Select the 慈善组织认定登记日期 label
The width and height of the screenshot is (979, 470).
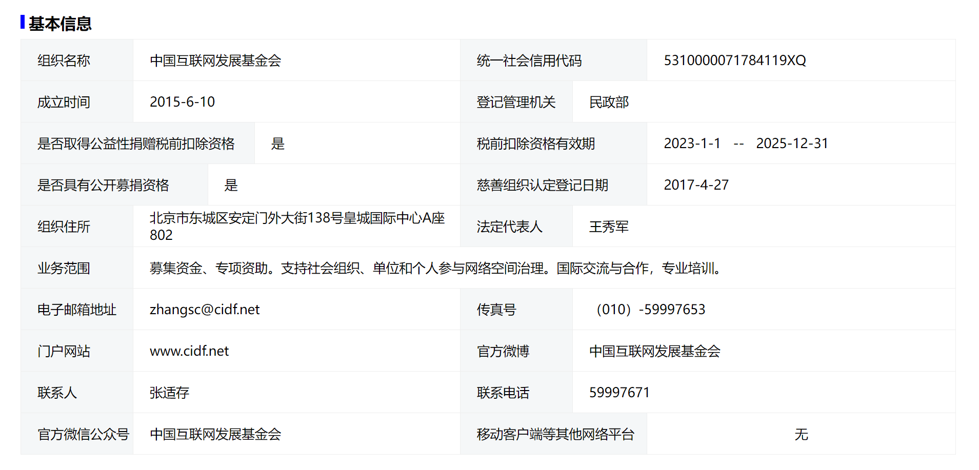[x=543, y=185]
